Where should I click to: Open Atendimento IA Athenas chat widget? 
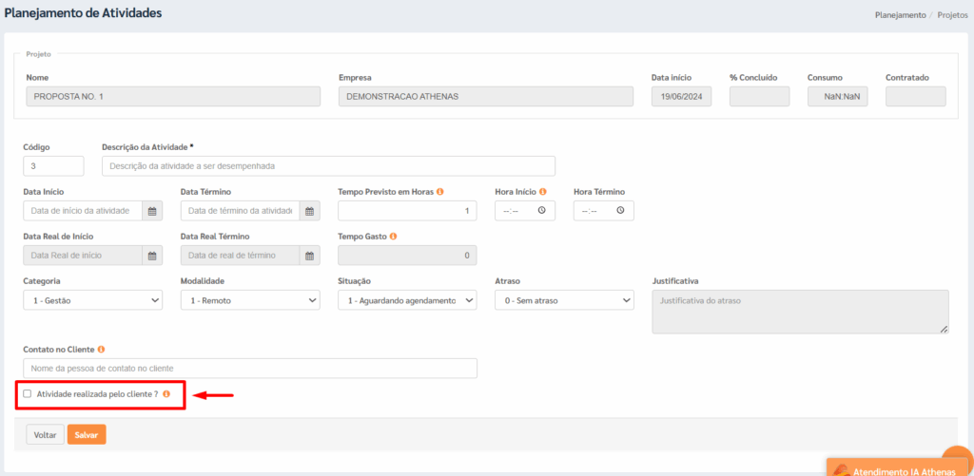[900, 468]
